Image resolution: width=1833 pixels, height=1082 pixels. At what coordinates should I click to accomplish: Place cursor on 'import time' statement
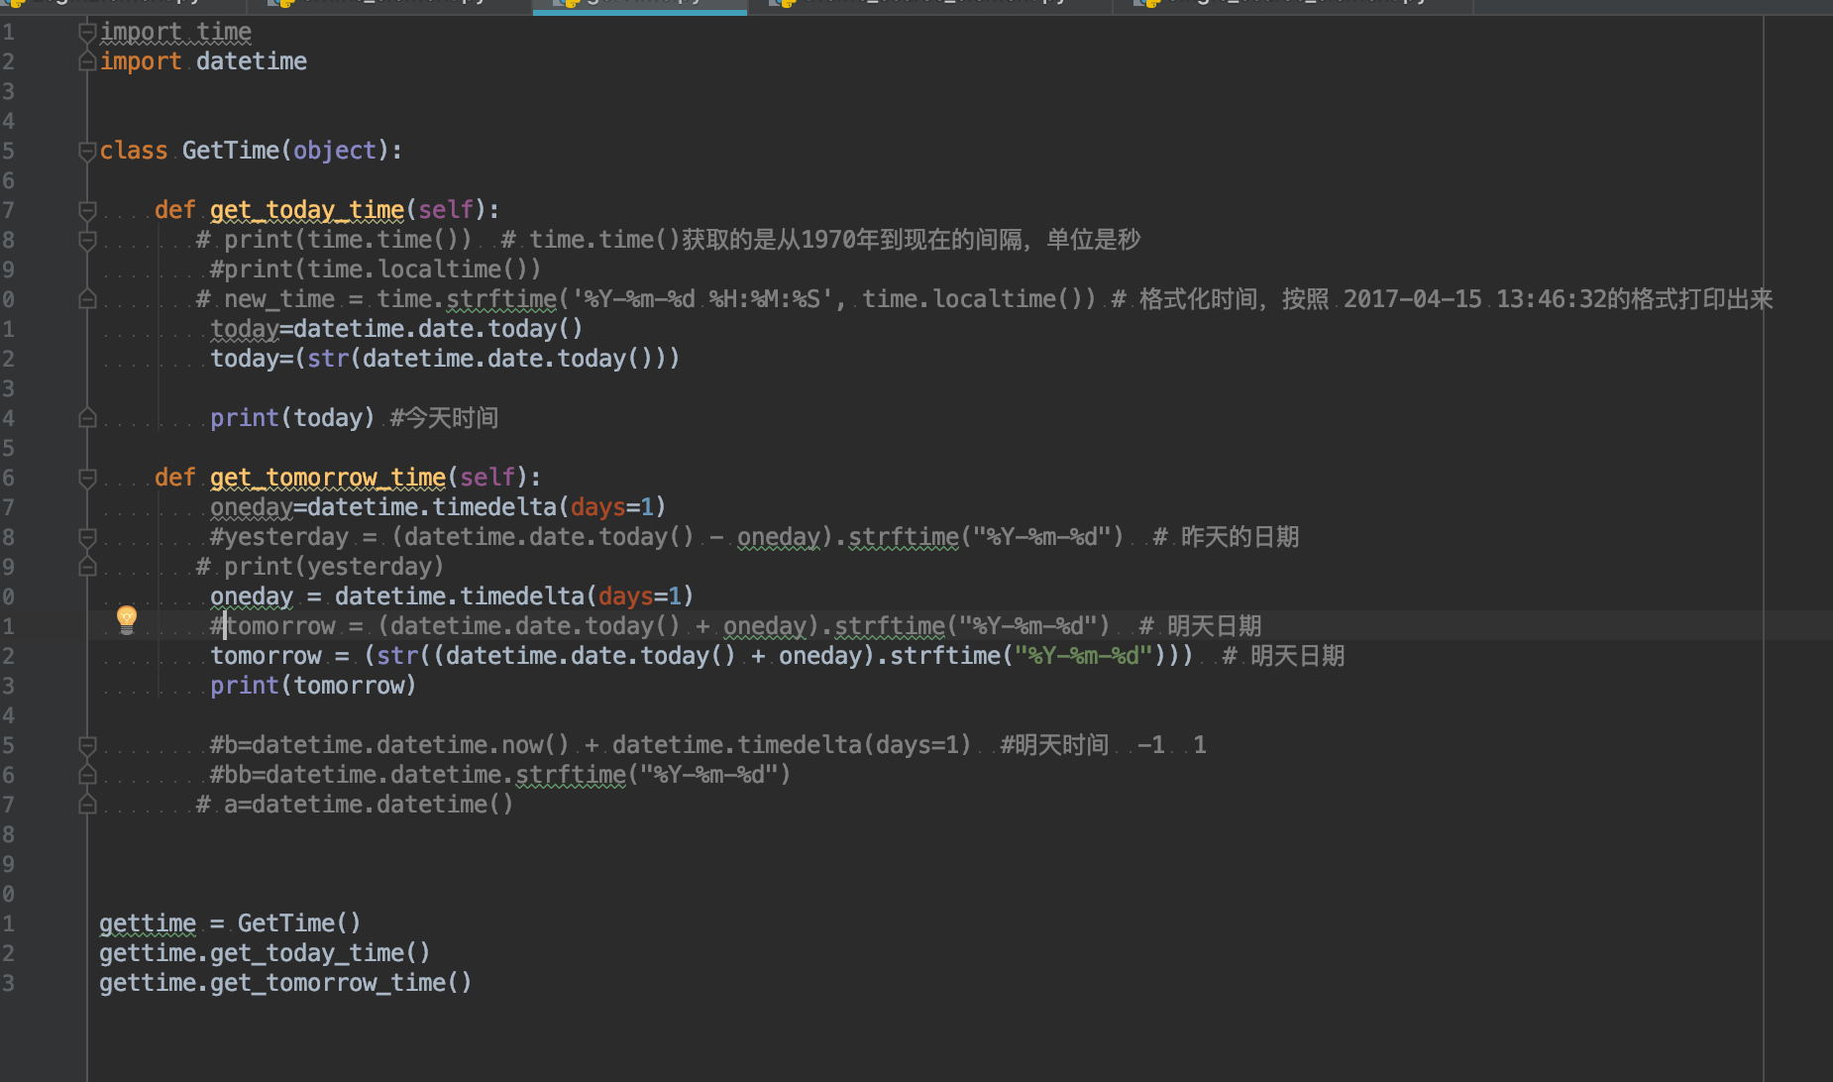point(175,33)
